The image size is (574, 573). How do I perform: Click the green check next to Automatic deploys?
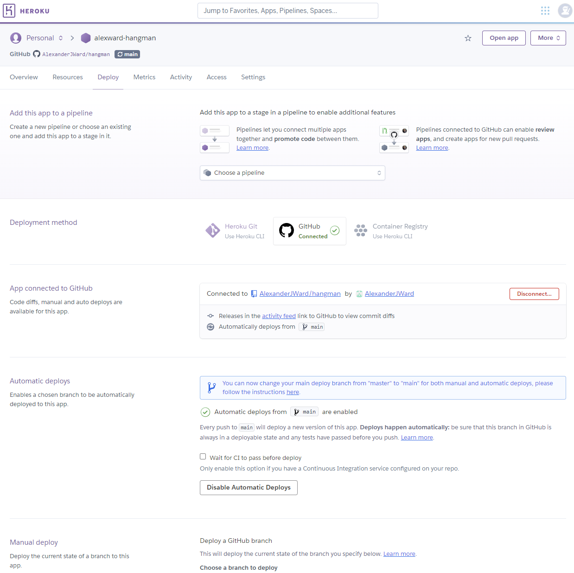point(205,412)
